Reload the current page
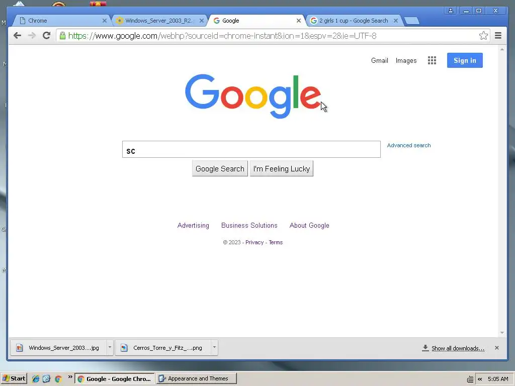515x386 pixels. 46,36
